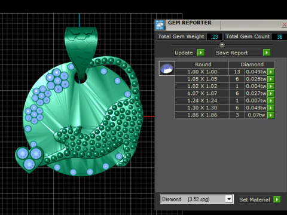Click the Diamond column header
Screen dimensions: 287x215
(252, 64)
